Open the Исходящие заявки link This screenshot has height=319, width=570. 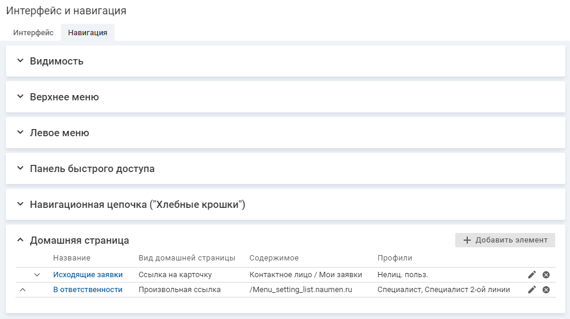point(88,275)
